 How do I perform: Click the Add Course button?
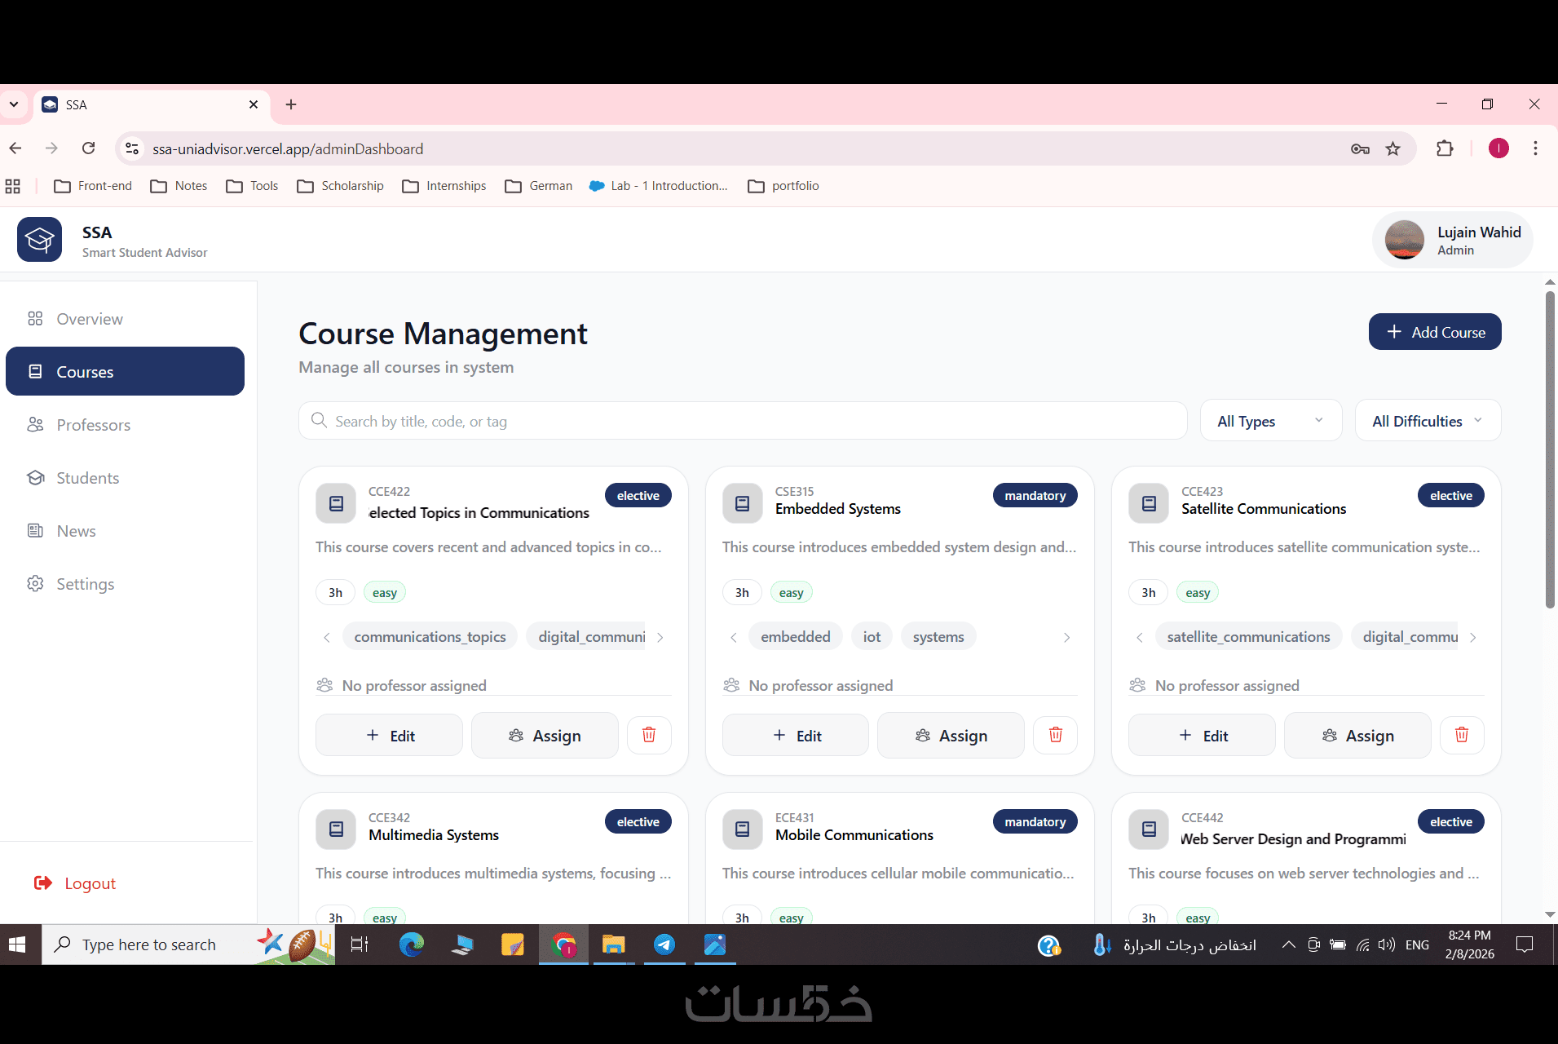point(1435,332)
